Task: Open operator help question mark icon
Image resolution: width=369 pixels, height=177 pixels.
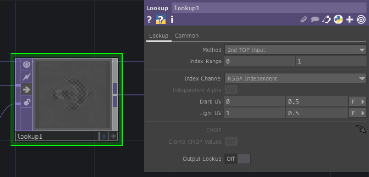Action: pyautogui.click(x=149, y=20)
